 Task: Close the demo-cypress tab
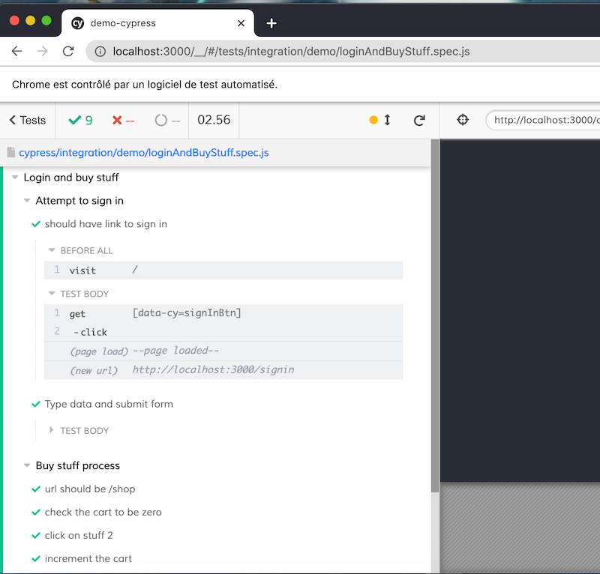241,23
